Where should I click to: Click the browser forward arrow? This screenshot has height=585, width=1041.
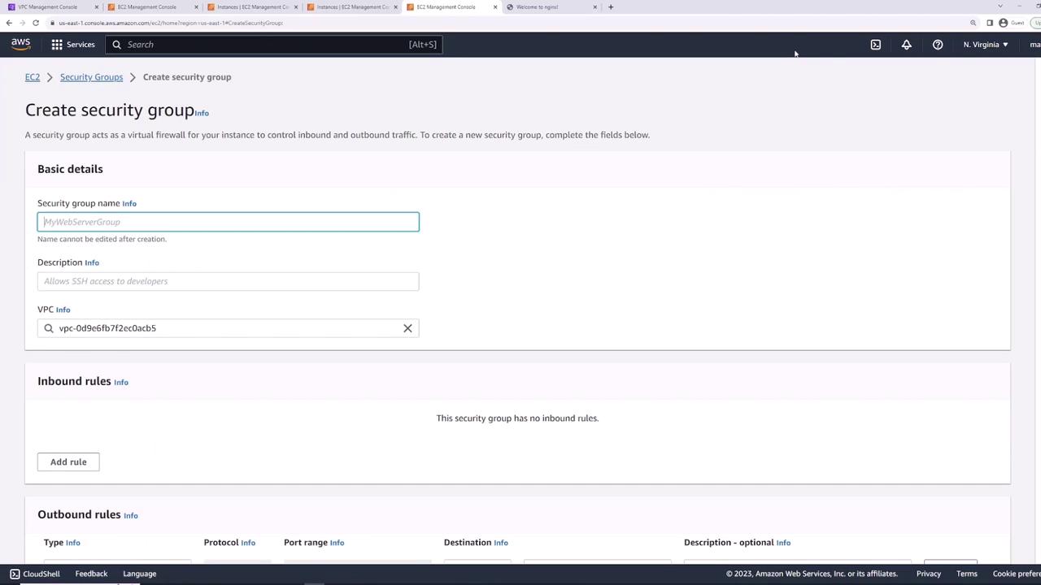coord(22,23)
